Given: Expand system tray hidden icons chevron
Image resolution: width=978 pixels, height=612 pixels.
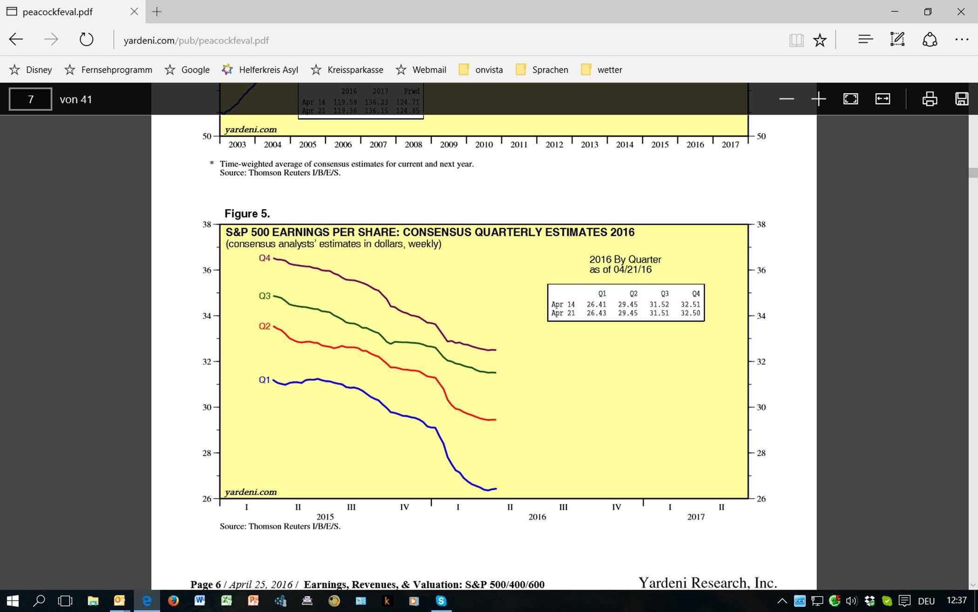Looking at the screenshot, I should pyautogui.click(x=782, y=601).
